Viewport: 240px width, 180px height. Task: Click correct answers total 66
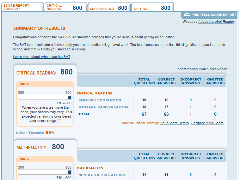click(x=166, y=114)
